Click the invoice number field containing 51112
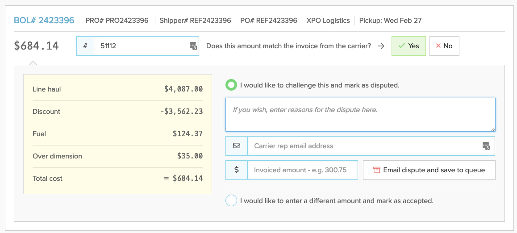Image resolution: width=517 pixels, height=233 pixels. pos(146,46)
